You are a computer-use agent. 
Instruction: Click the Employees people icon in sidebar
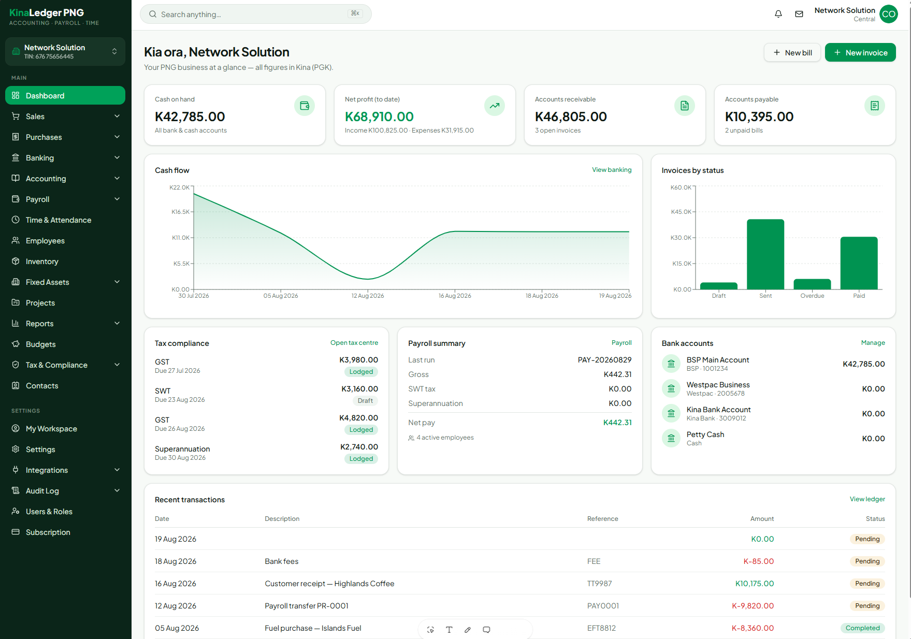(16, 240)
